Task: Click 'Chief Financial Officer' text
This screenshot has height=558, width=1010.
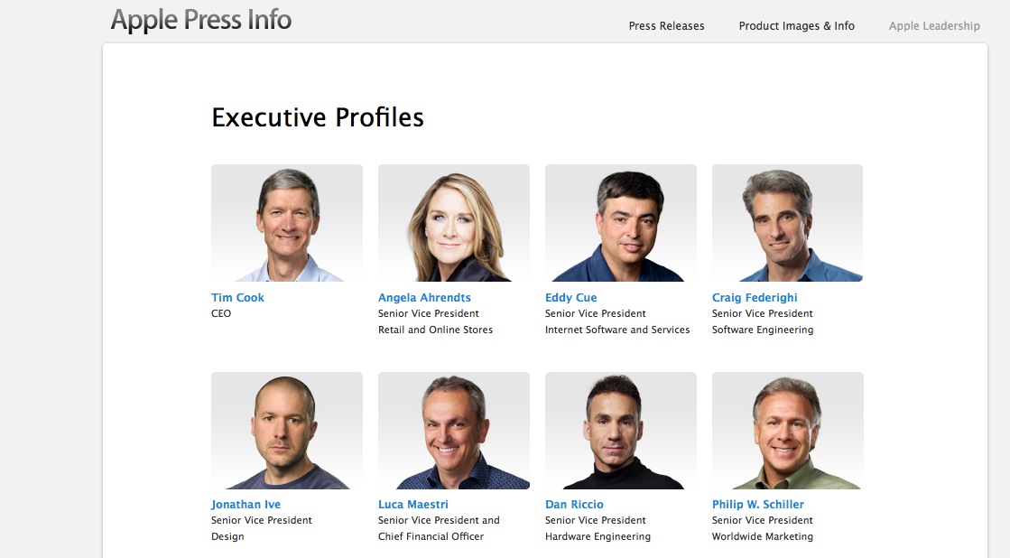Action: click(431, 536)
